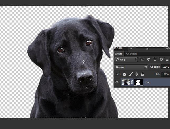The image size is (170, 129).
Task: Select the Dog layer mask thumbnail
Action: (139, 82)
